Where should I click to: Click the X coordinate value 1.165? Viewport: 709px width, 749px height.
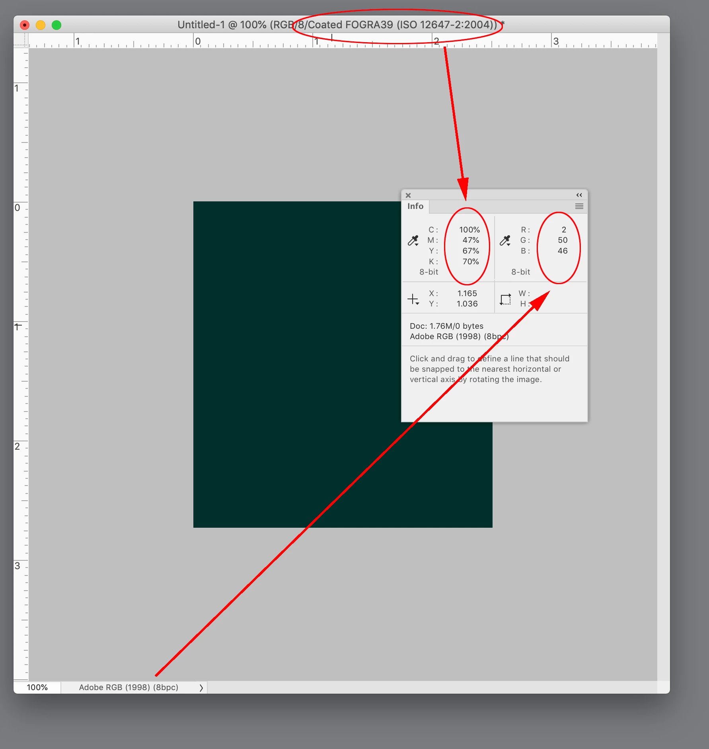click(x=467, y=293)
